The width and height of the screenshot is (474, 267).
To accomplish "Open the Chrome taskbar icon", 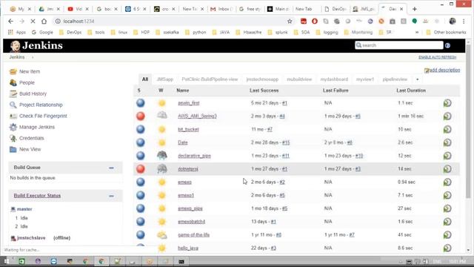I will point(101,261).
